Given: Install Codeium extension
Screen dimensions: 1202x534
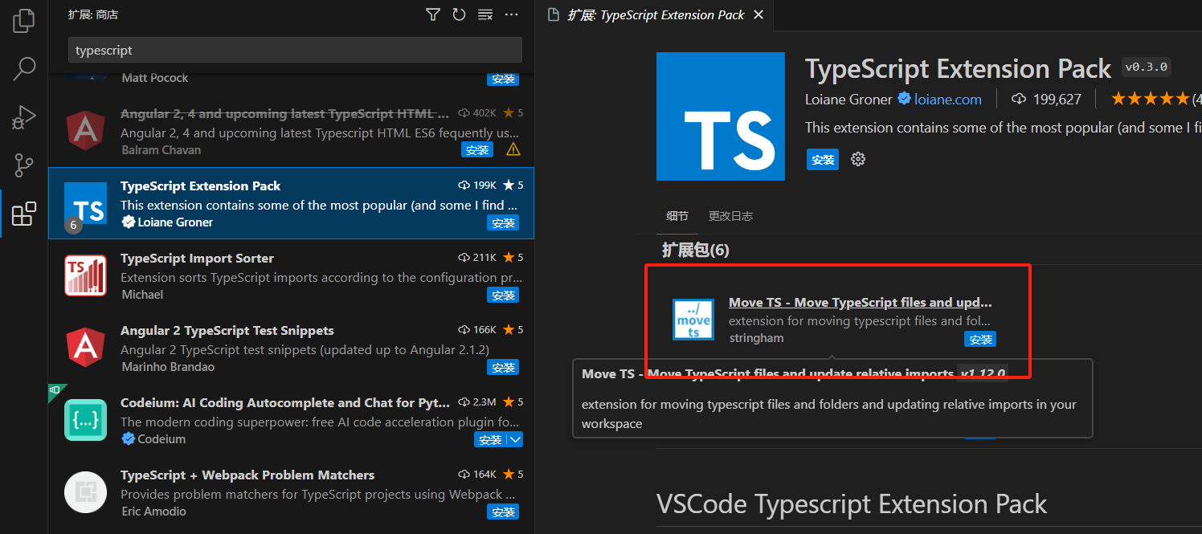Looking at the screenshot, I should point(490,440).
